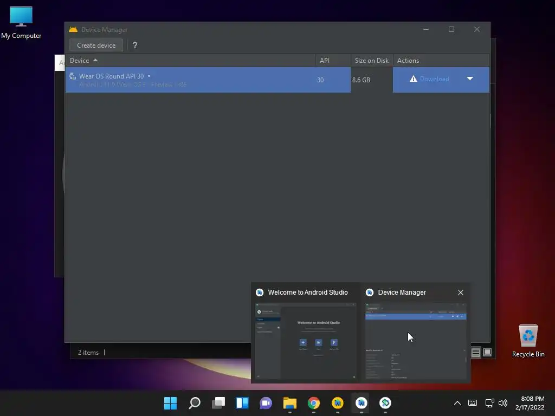
Task: Click the Android icon in Device Manager title bar
Action: pos(73,29)
